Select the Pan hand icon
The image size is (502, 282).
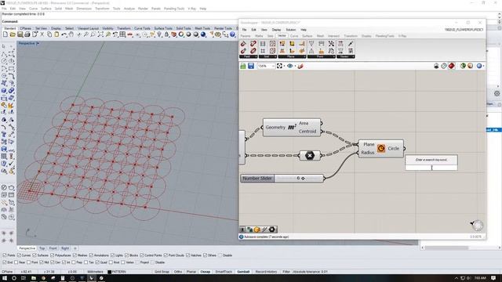[x=71, y=34]
